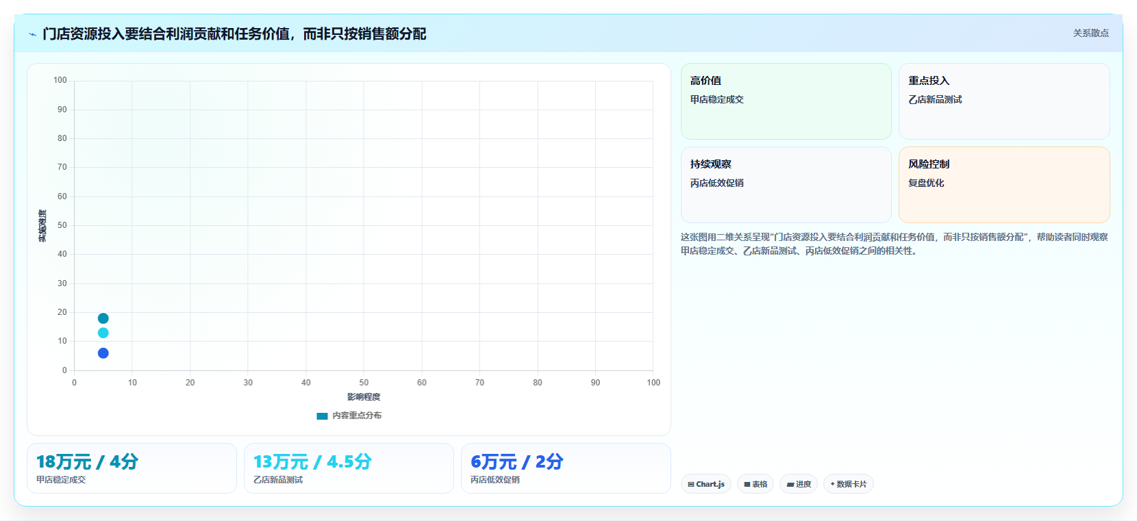Click the y-axis tick label 100
The height and width of the screenshot is (521, 1137).
tap(60, 80)
